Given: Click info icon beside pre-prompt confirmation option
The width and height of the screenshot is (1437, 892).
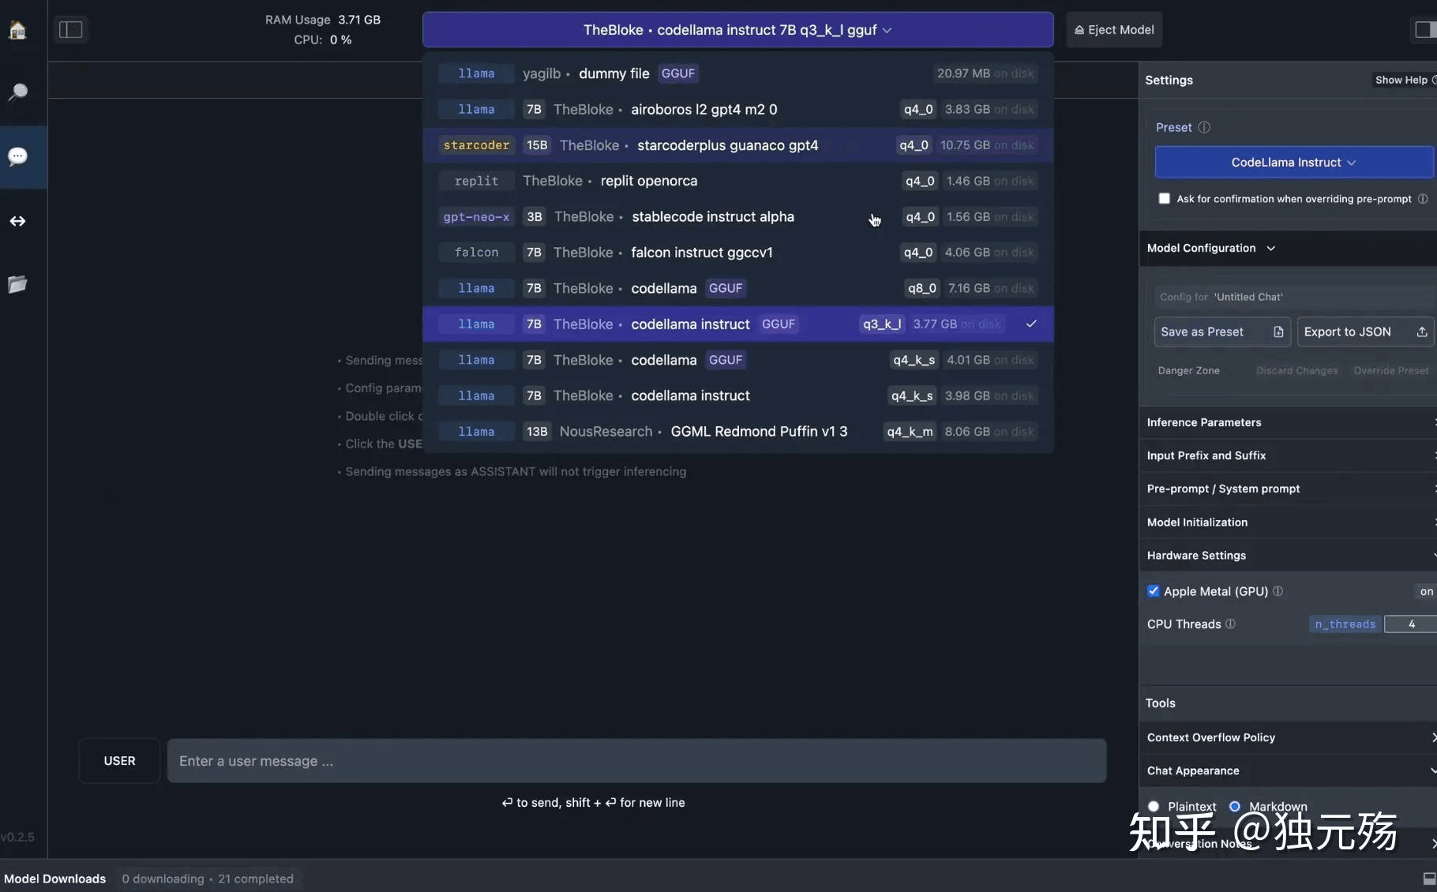Looking at the screenshot, I should coord(1423,199).
